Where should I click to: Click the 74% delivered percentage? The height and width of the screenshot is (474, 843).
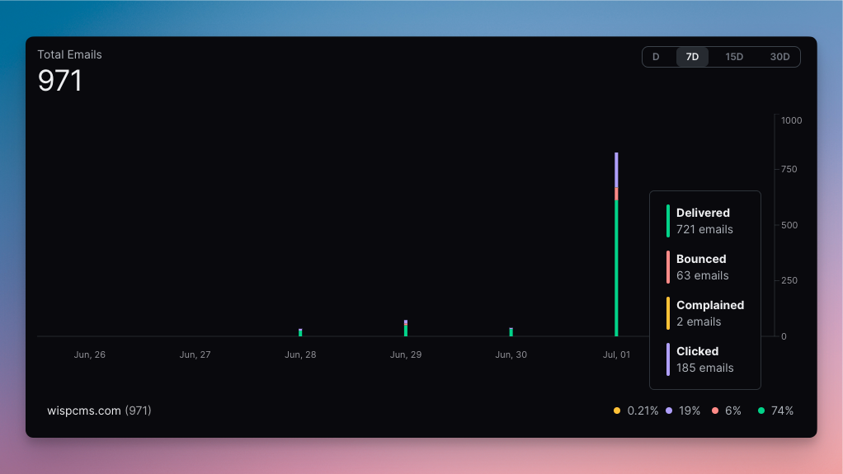pyautogui.click(x=782, y=411)
